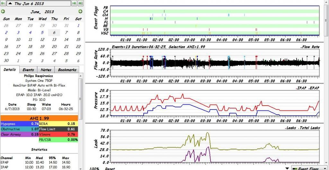329x170 pixels.
Task: Switch to the Bookmarks tab
Action: (67, 70)
